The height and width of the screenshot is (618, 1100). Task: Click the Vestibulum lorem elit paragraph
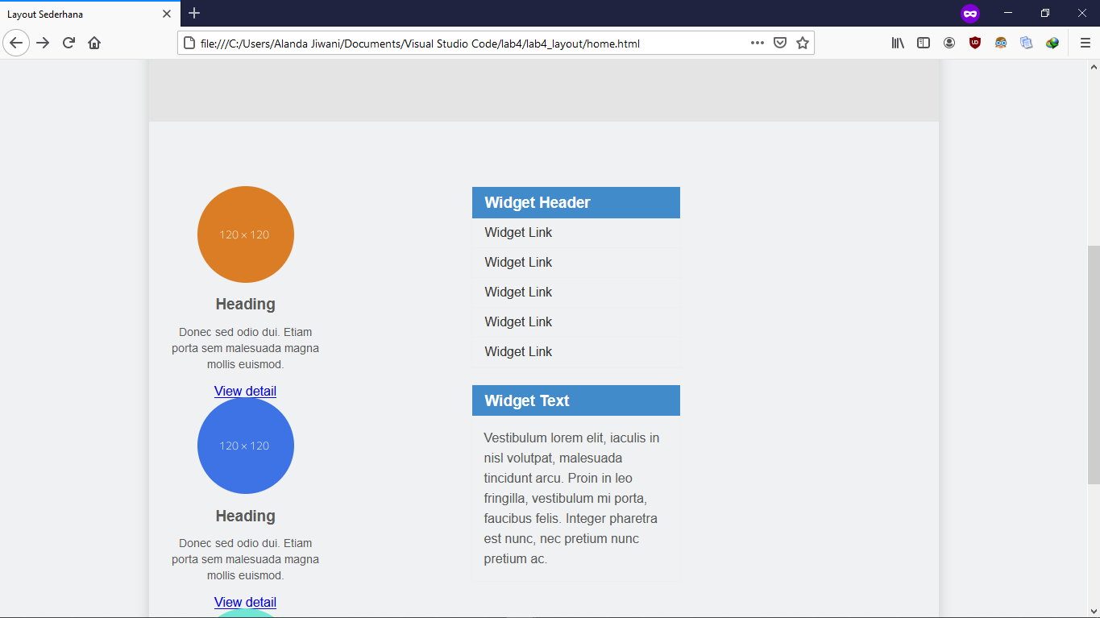pos(572,498)
